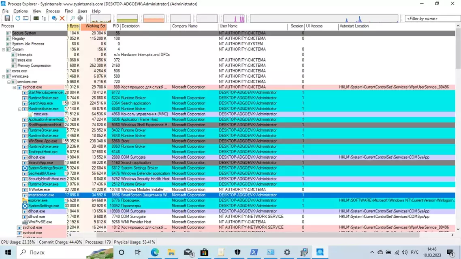Click the Physical Usage status bar entry
This screenshot has width=461, height=259.
[134, 242]
